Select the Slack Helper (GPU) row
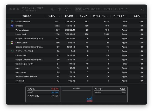This screenshot has height=112, width=153. (76, 64)
